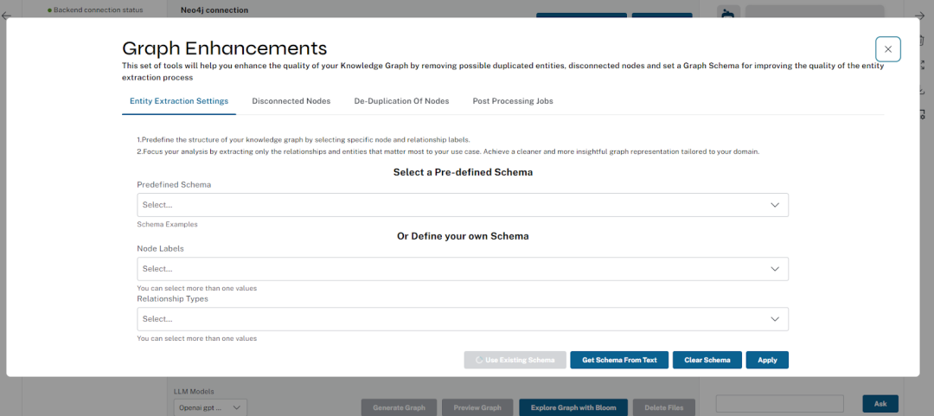Click 'Neo4j connection' label

tap(214, 10)
